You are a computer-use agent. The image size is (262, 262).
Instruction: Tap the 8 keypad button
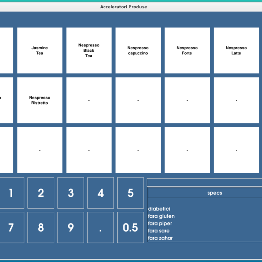coord(41,227)
